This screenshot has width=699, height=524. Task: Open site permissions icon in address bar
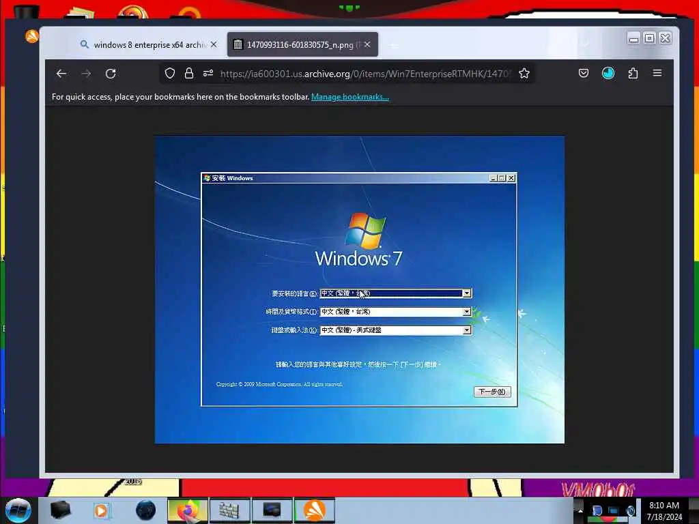[x=208, y=73]
